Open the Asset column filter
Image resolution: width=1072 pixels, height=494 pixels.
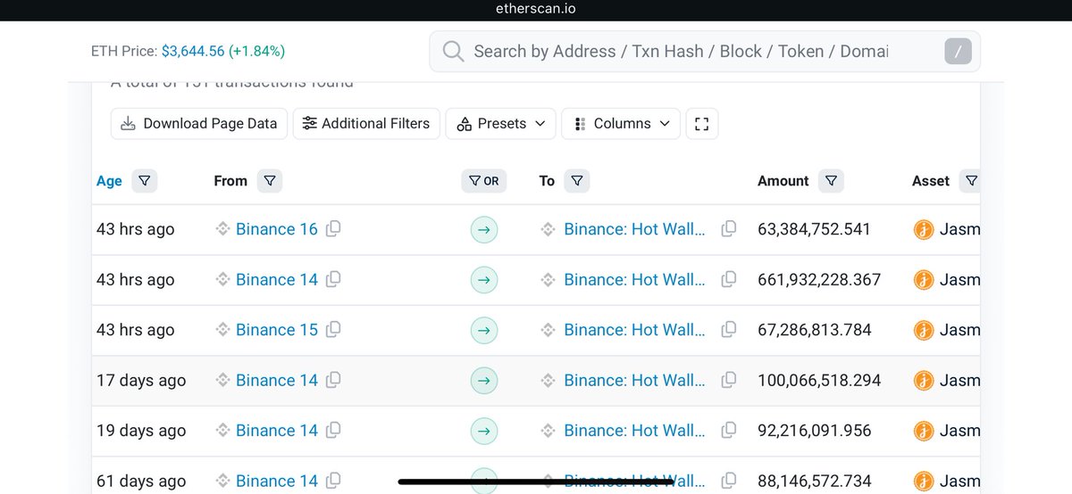[971, 181]
